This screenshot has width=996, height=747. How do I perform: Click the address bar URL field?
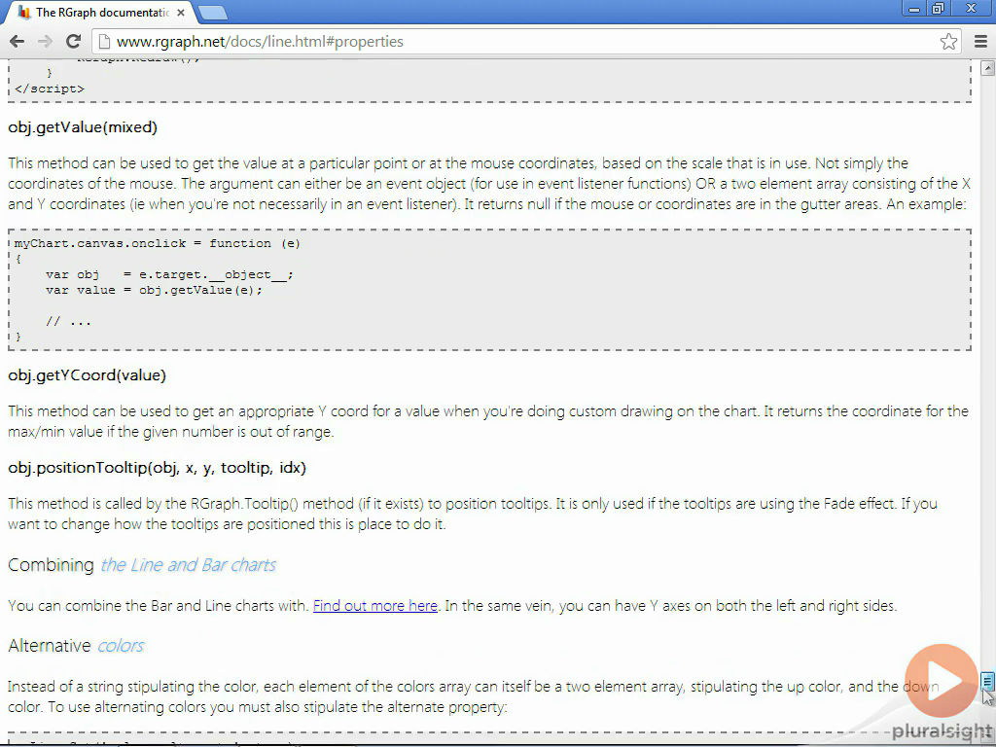coord(527,41)
